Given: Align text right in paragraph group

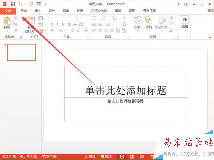Looking at the screenshot, I should point(106,30).
